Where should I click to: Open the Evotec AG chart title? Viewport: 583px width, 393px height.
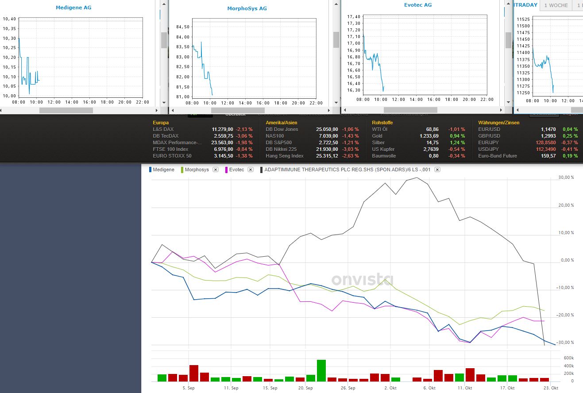[418, 5]
